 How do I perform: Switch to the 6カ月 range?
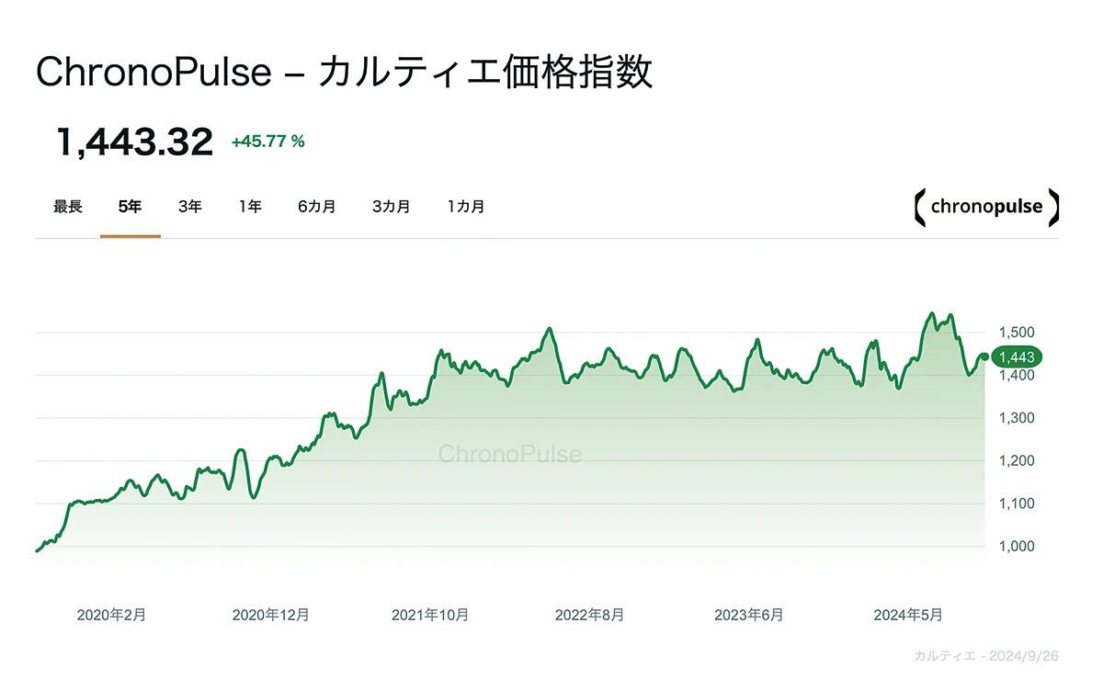[x=316, y=207]
